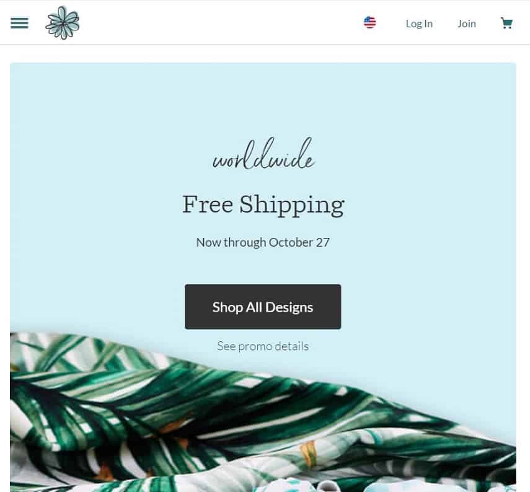
Task: Select Join to create an account
Action: 467,24
